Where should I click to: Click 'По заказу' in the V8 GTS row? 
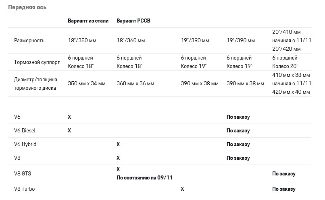click(283, 174)
